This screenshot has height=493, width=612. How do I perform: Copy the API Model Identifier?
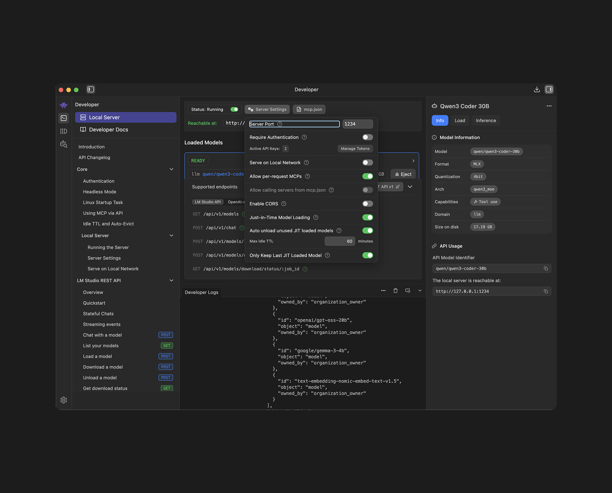546,268
